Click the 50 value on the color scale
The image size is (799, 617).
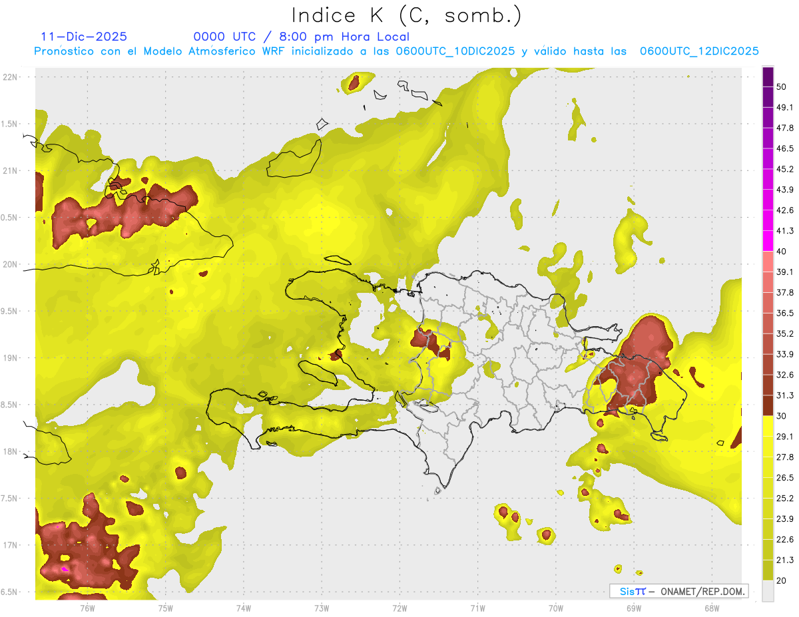coord(782,87)
